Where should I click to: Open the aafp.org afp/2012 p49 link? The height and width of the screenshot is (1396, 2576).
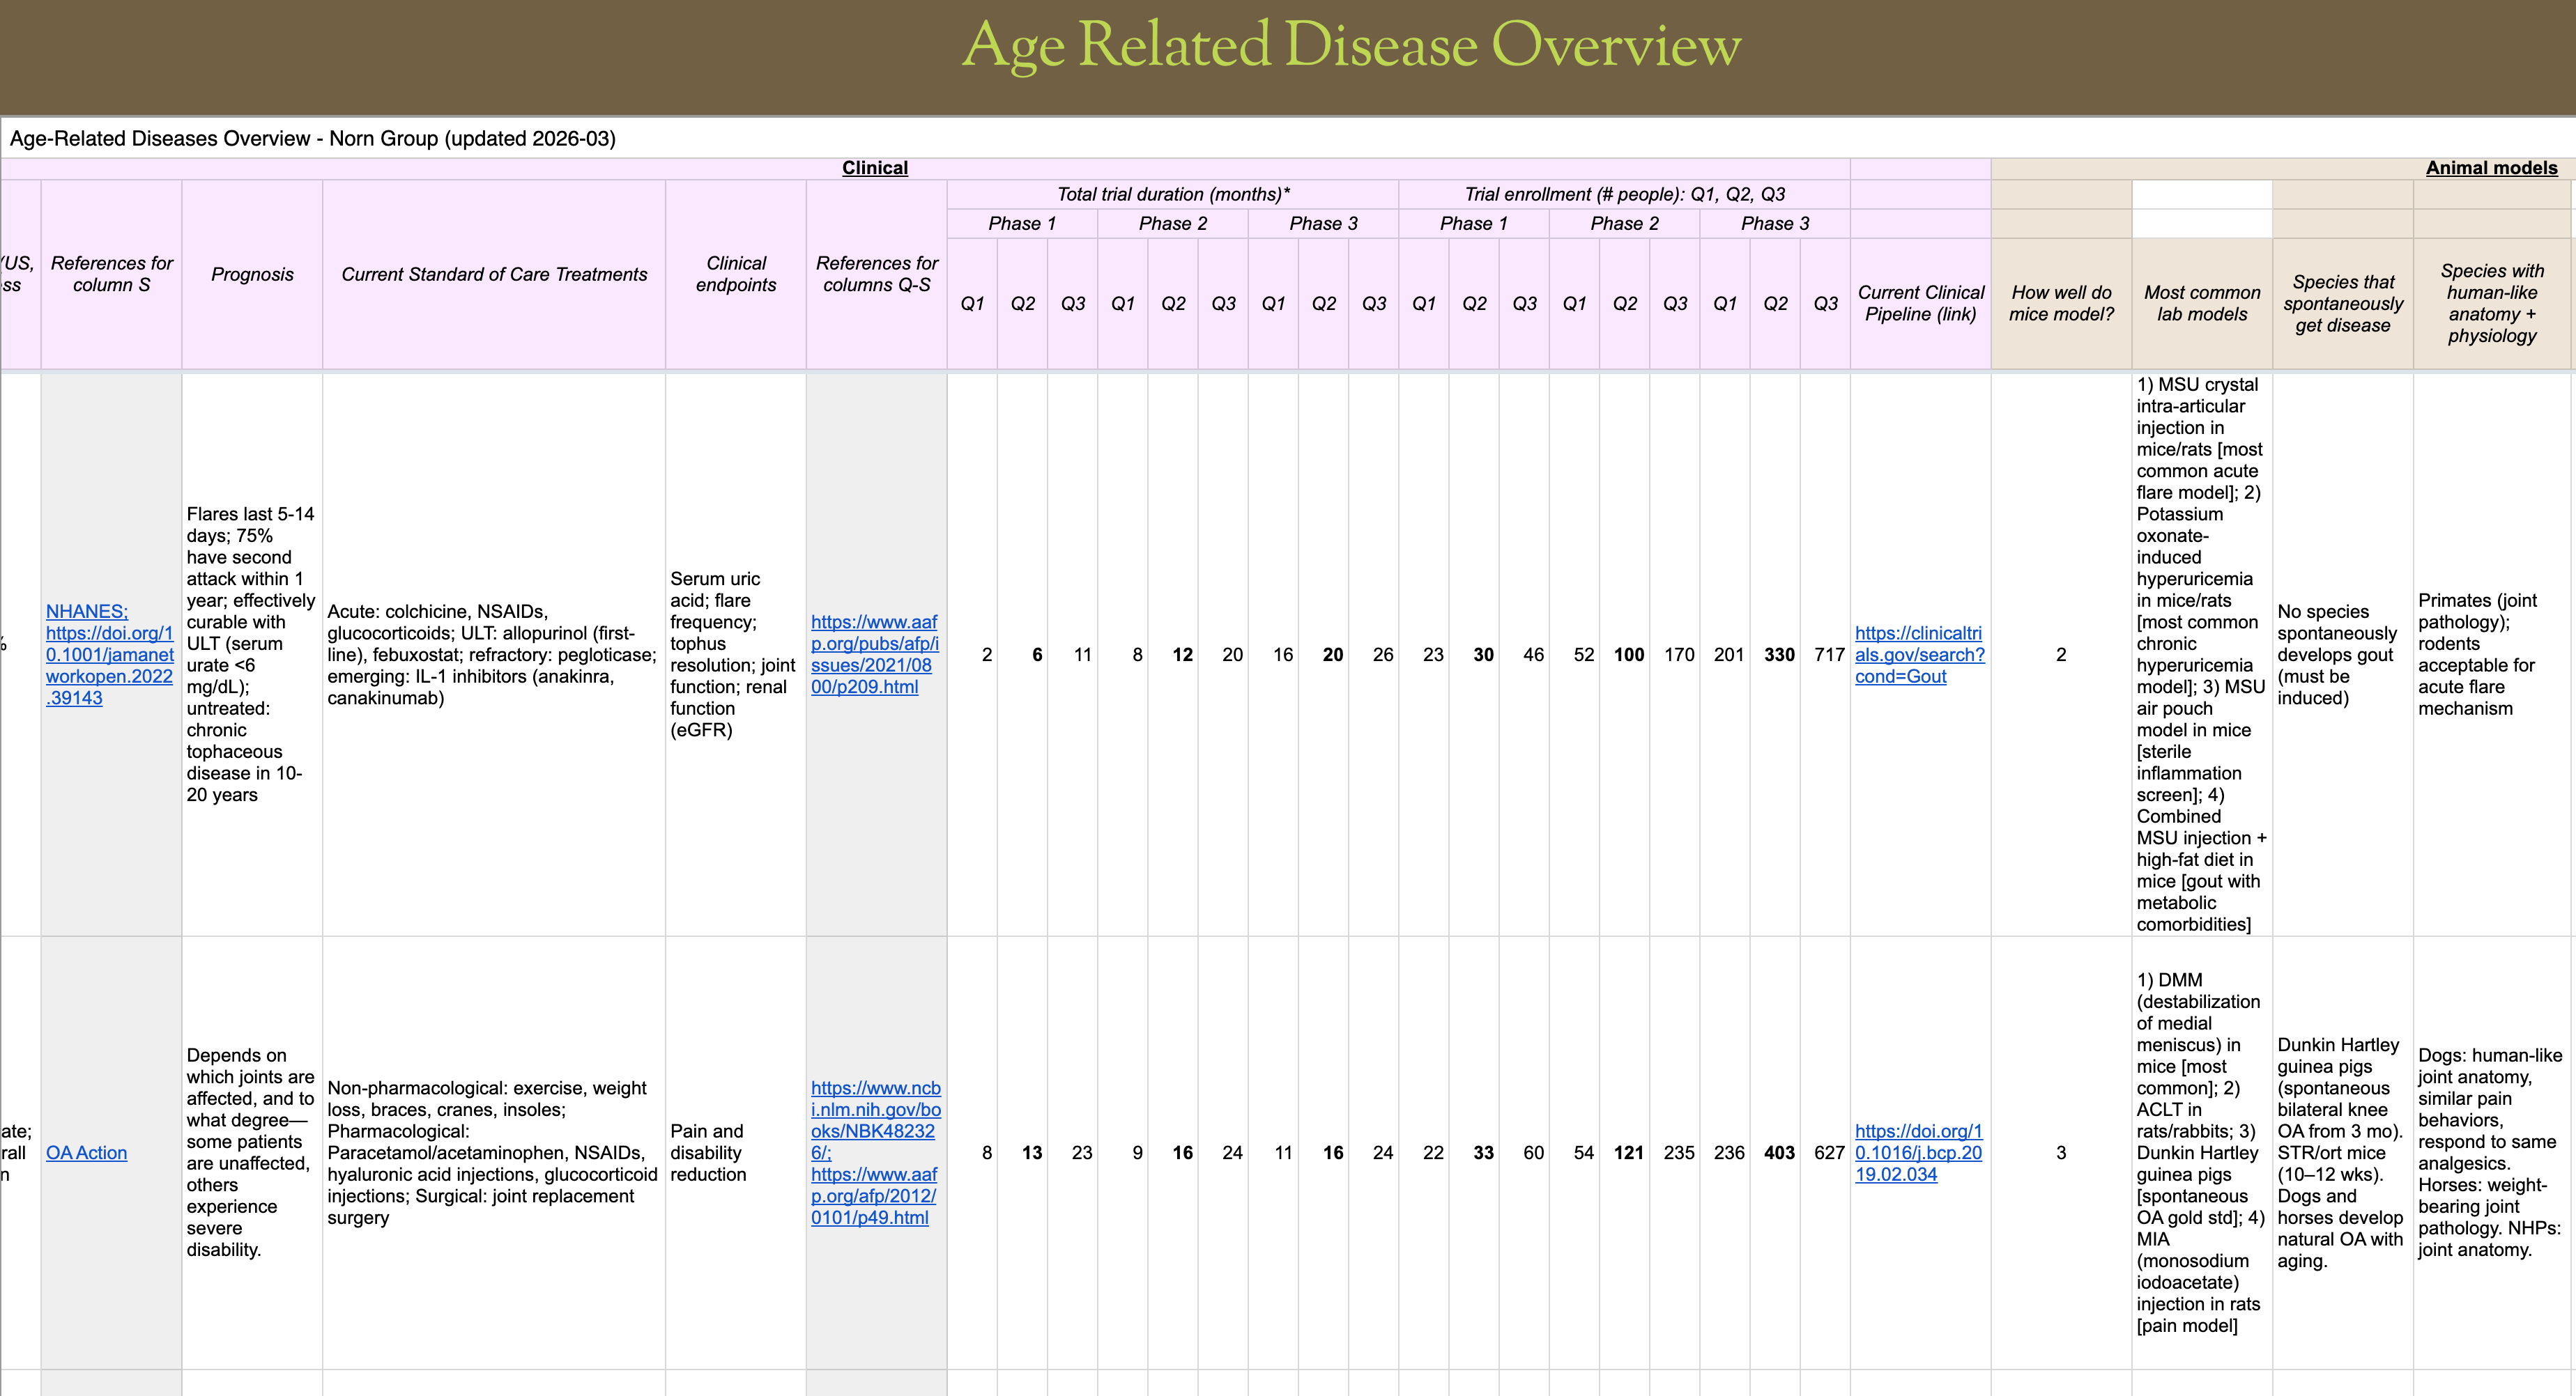point(873,1196)
